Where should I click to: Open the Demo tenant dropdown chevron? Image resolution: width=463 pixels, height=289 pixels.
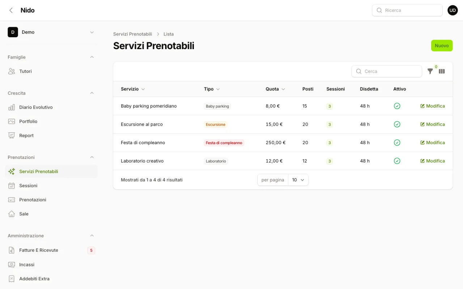92,32
